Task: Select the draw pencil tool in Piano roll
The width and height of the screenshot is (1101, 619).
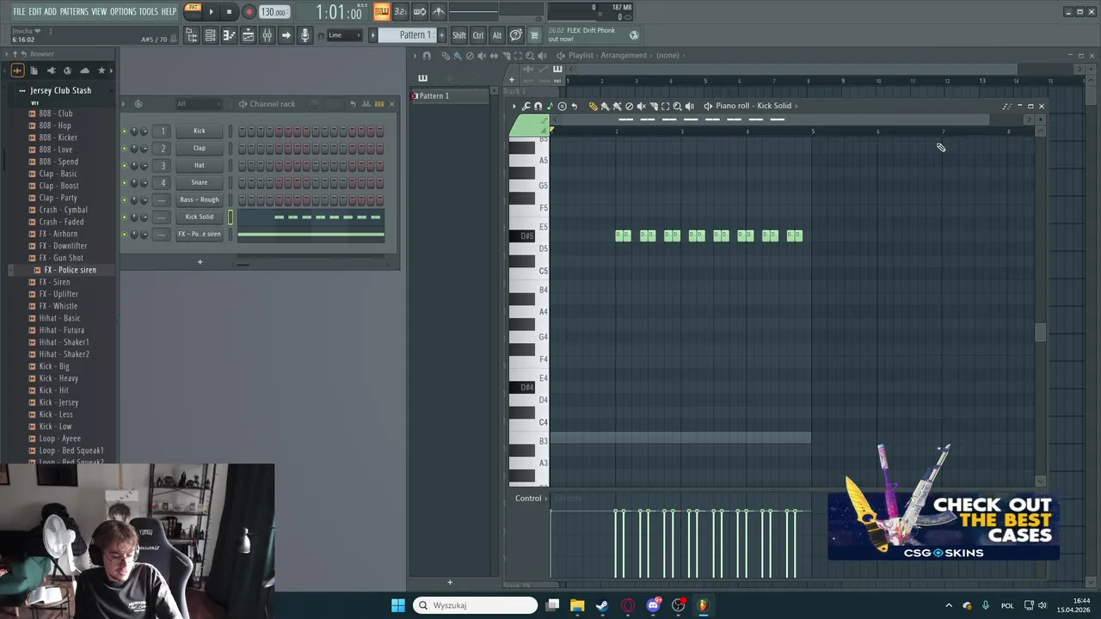Action: tap(593, 106)
